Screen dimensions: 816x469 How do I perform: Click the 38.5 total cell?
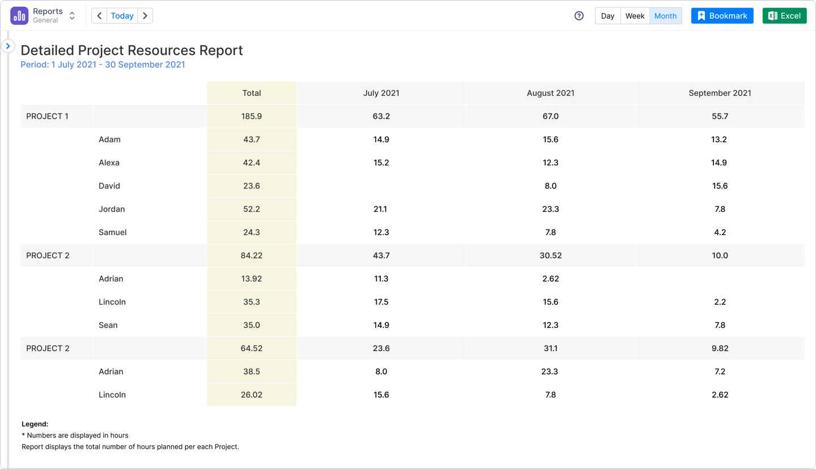click(x=252, y=372)
